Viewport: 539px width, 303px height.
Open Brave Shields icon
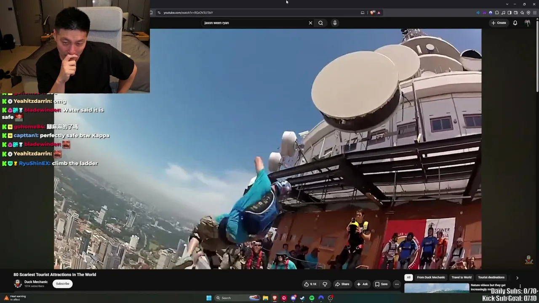373,13
